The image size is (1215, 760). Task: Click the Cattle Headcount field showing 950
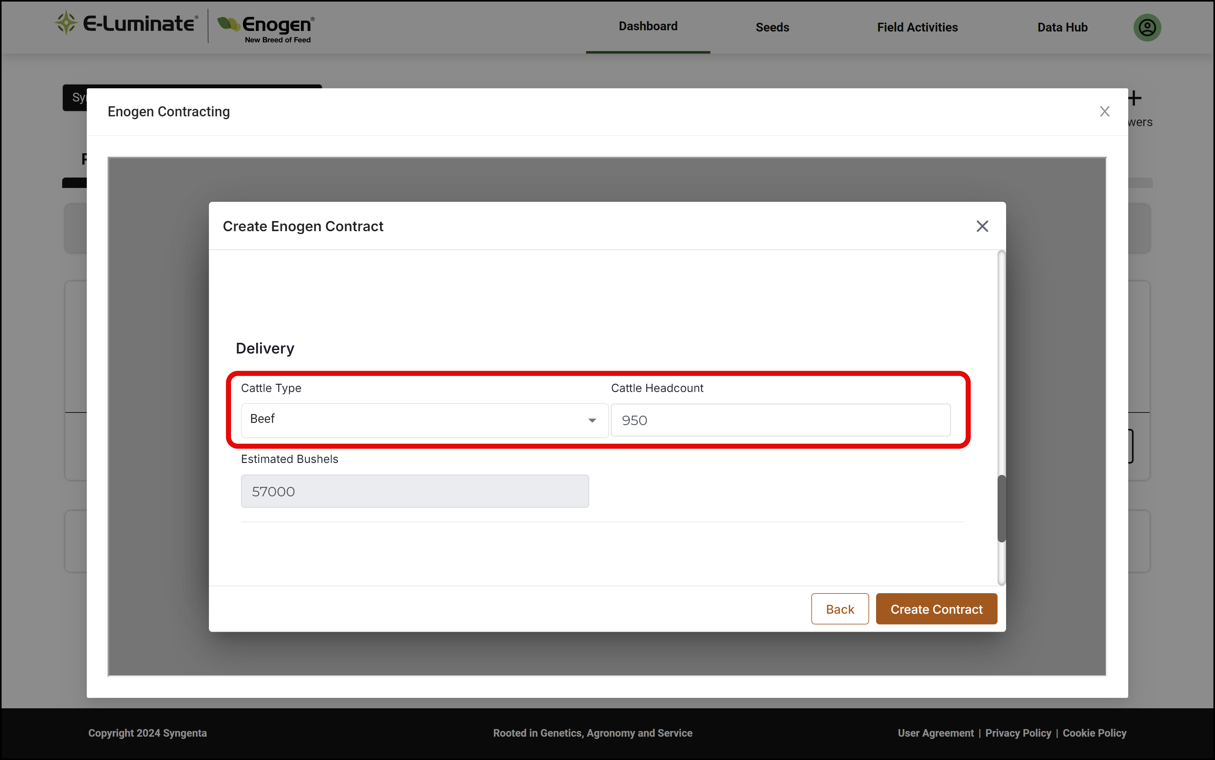click(x=780, y=420)
